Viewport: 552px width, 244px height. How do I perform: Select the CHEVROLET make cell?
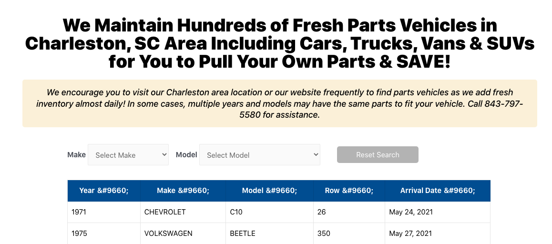tap(183, 212)
